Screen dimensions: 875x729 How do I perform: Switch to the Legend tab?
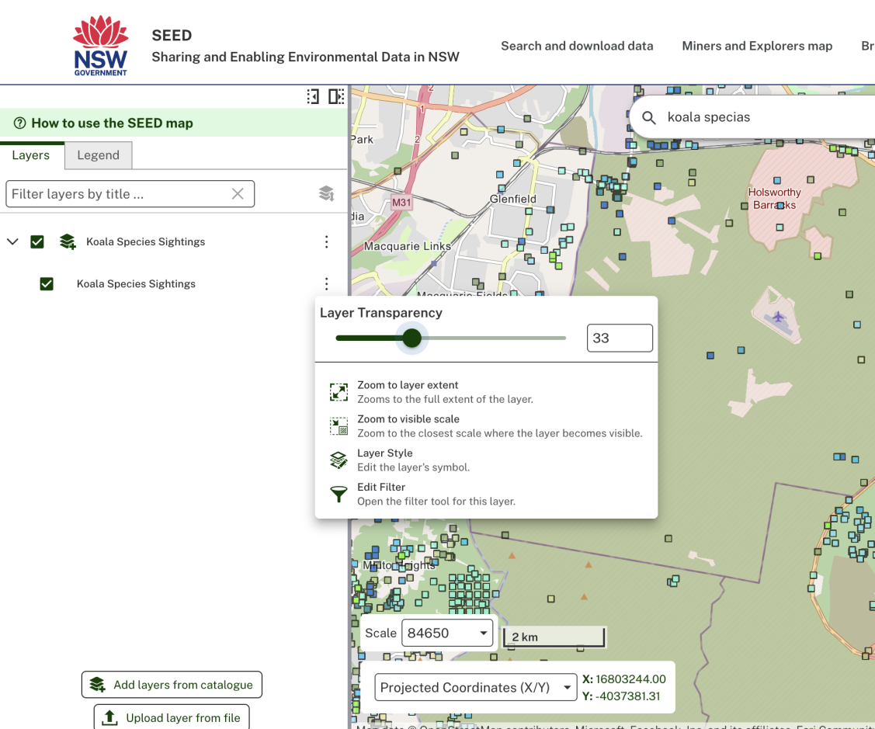coord(98,155)
